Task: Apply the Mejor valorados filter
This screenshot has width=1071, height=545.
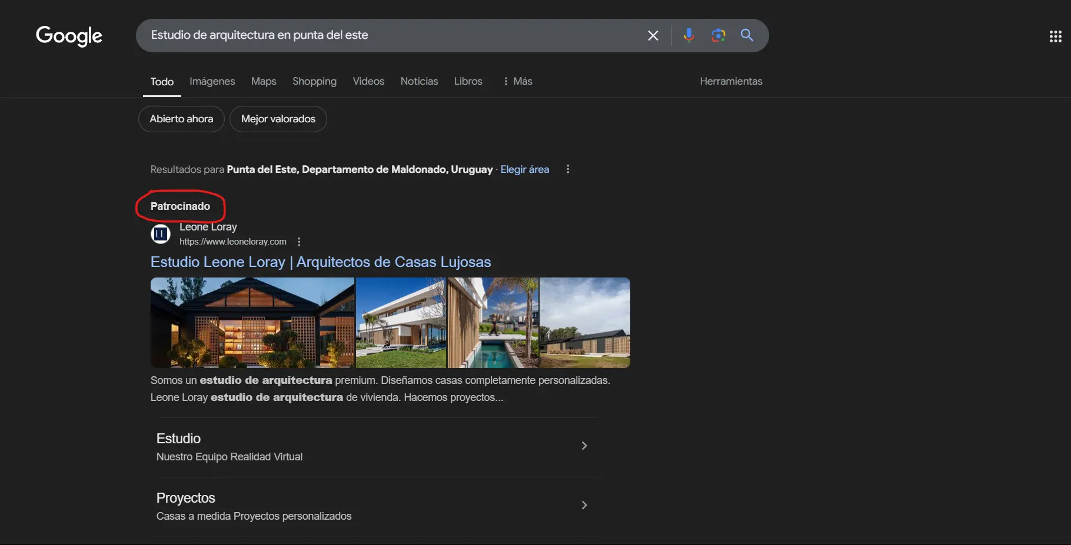Action: click(278, 119)
